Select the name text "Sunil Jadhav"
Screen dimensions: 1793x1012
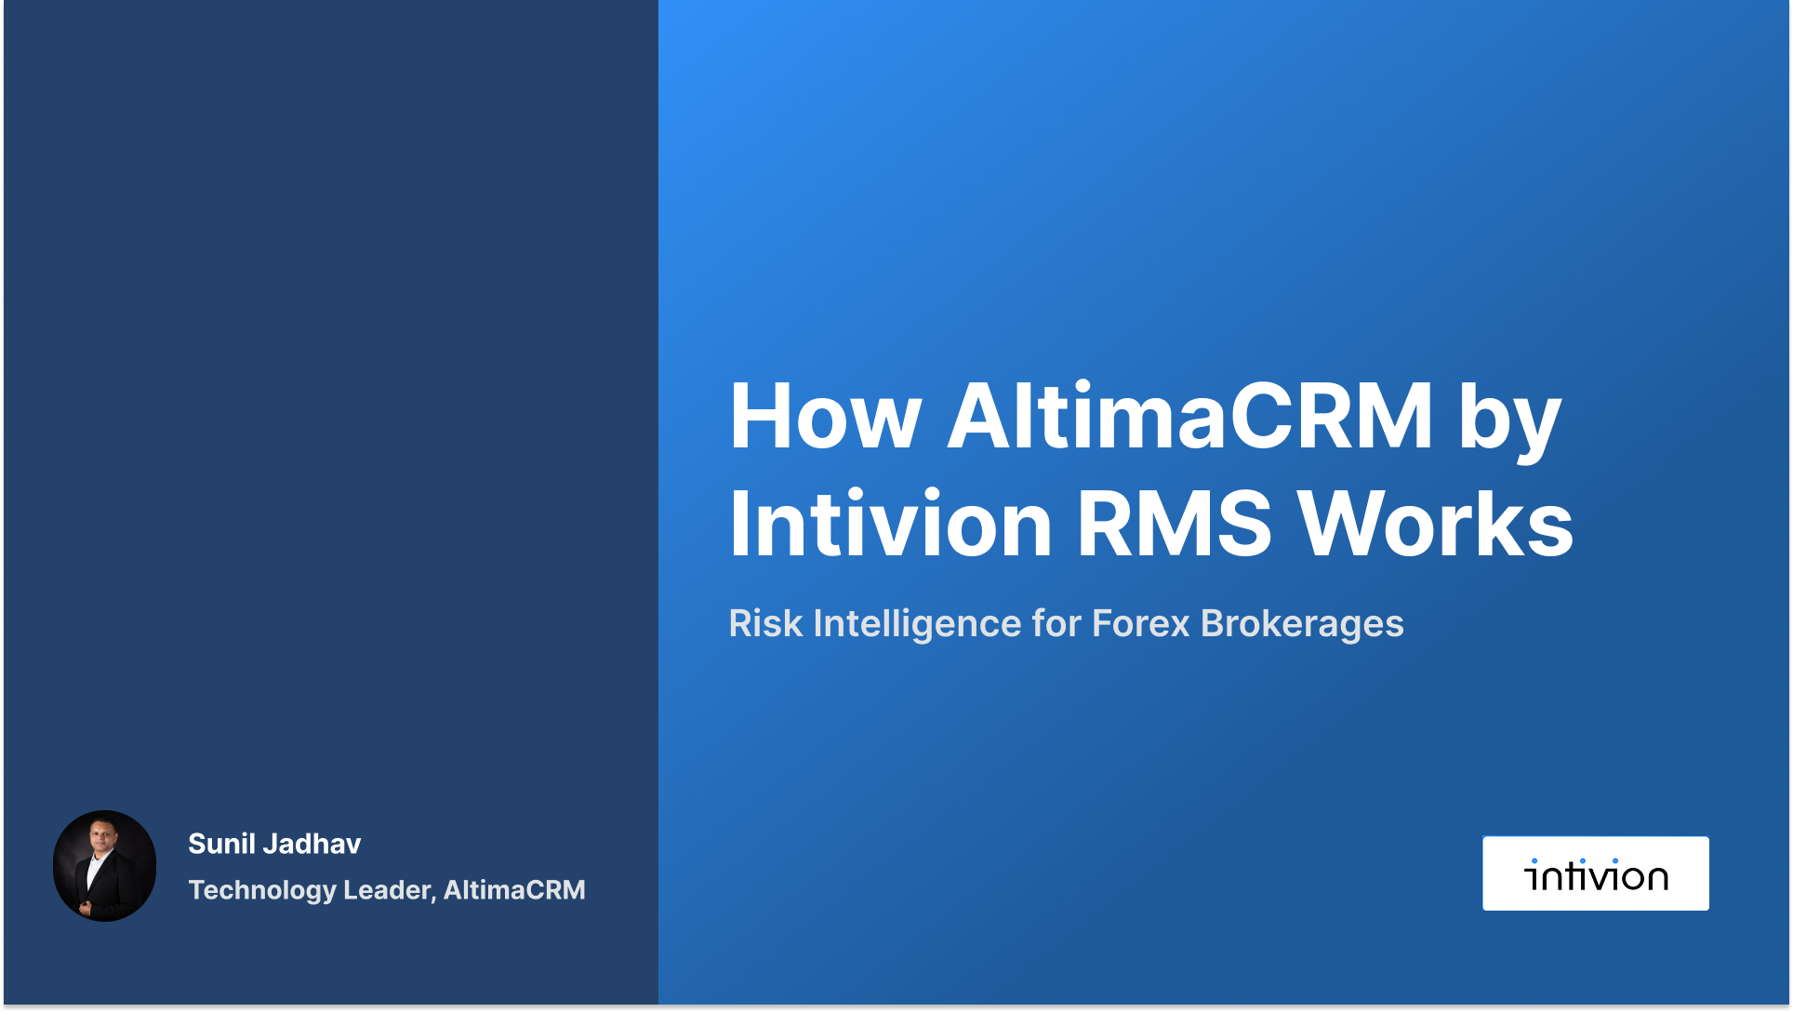274,844
